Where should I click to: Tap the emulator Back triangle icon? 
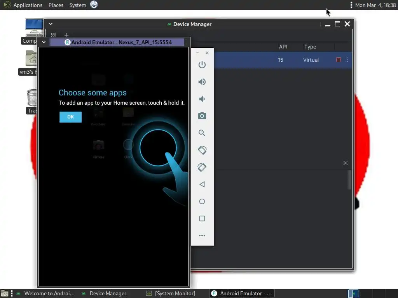[202, 184]
